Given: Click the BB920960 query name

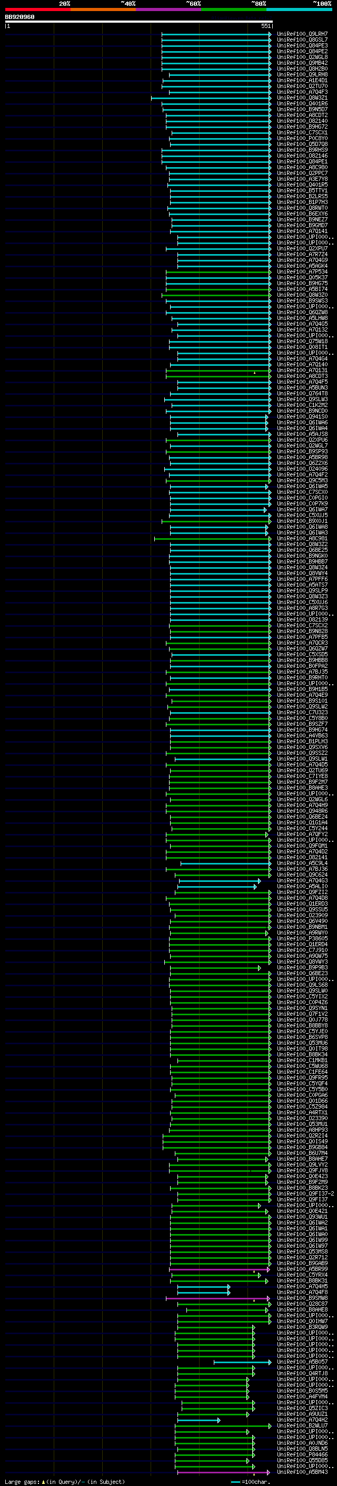Looking at the screenshot, I should pyautogui.click(x=19, y=17).
